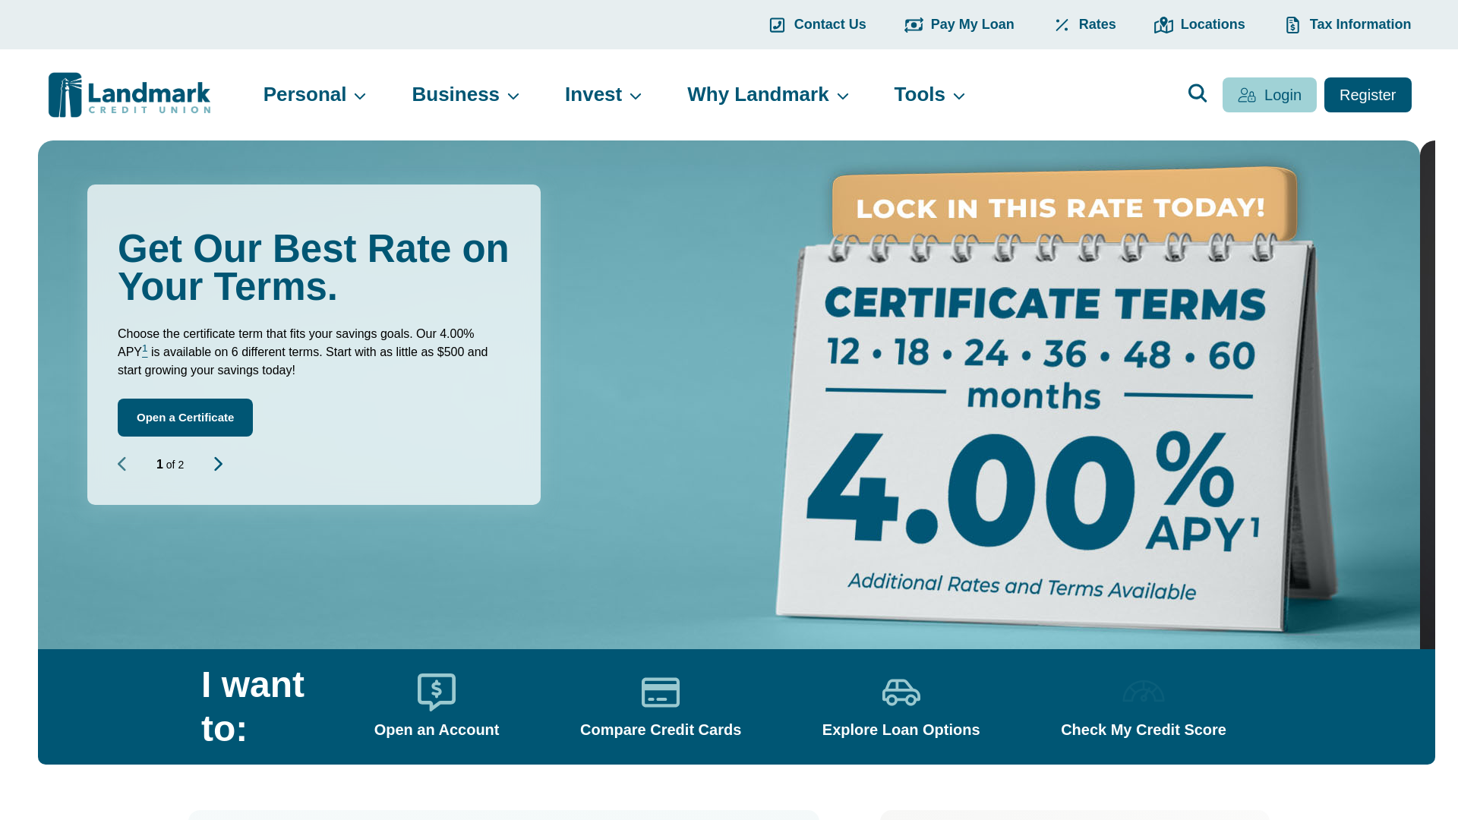Open the Contact Us link

pos(817,25)
